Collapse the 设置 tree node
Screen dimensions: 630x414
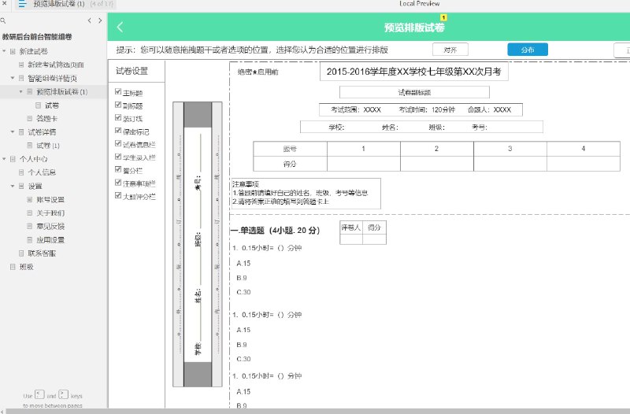click(x=13, y=186)
